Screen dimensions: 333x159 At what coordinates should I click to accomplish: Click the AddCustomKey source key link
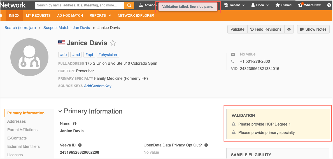tap(98, 86)
